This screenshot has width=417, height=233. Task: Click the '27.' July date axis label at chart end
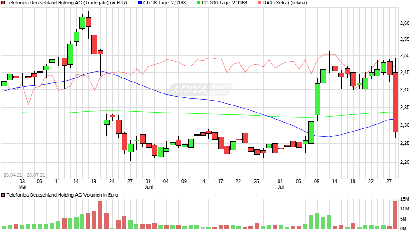[389, 182]
